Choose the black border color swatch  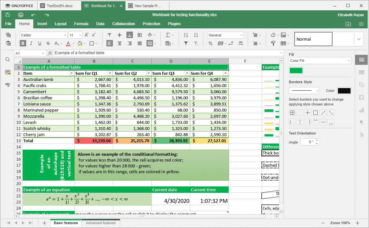coord(344,91)
